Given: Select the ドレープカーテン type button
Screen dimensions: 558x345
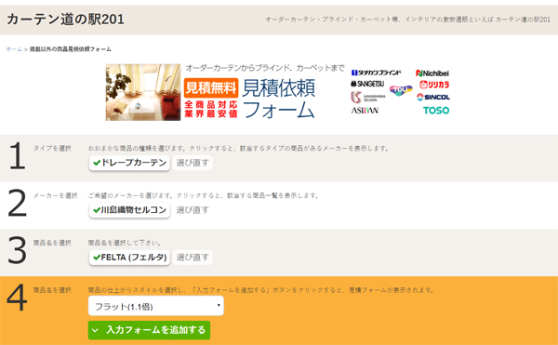Looking at the screenshot, I should (129, 163).
